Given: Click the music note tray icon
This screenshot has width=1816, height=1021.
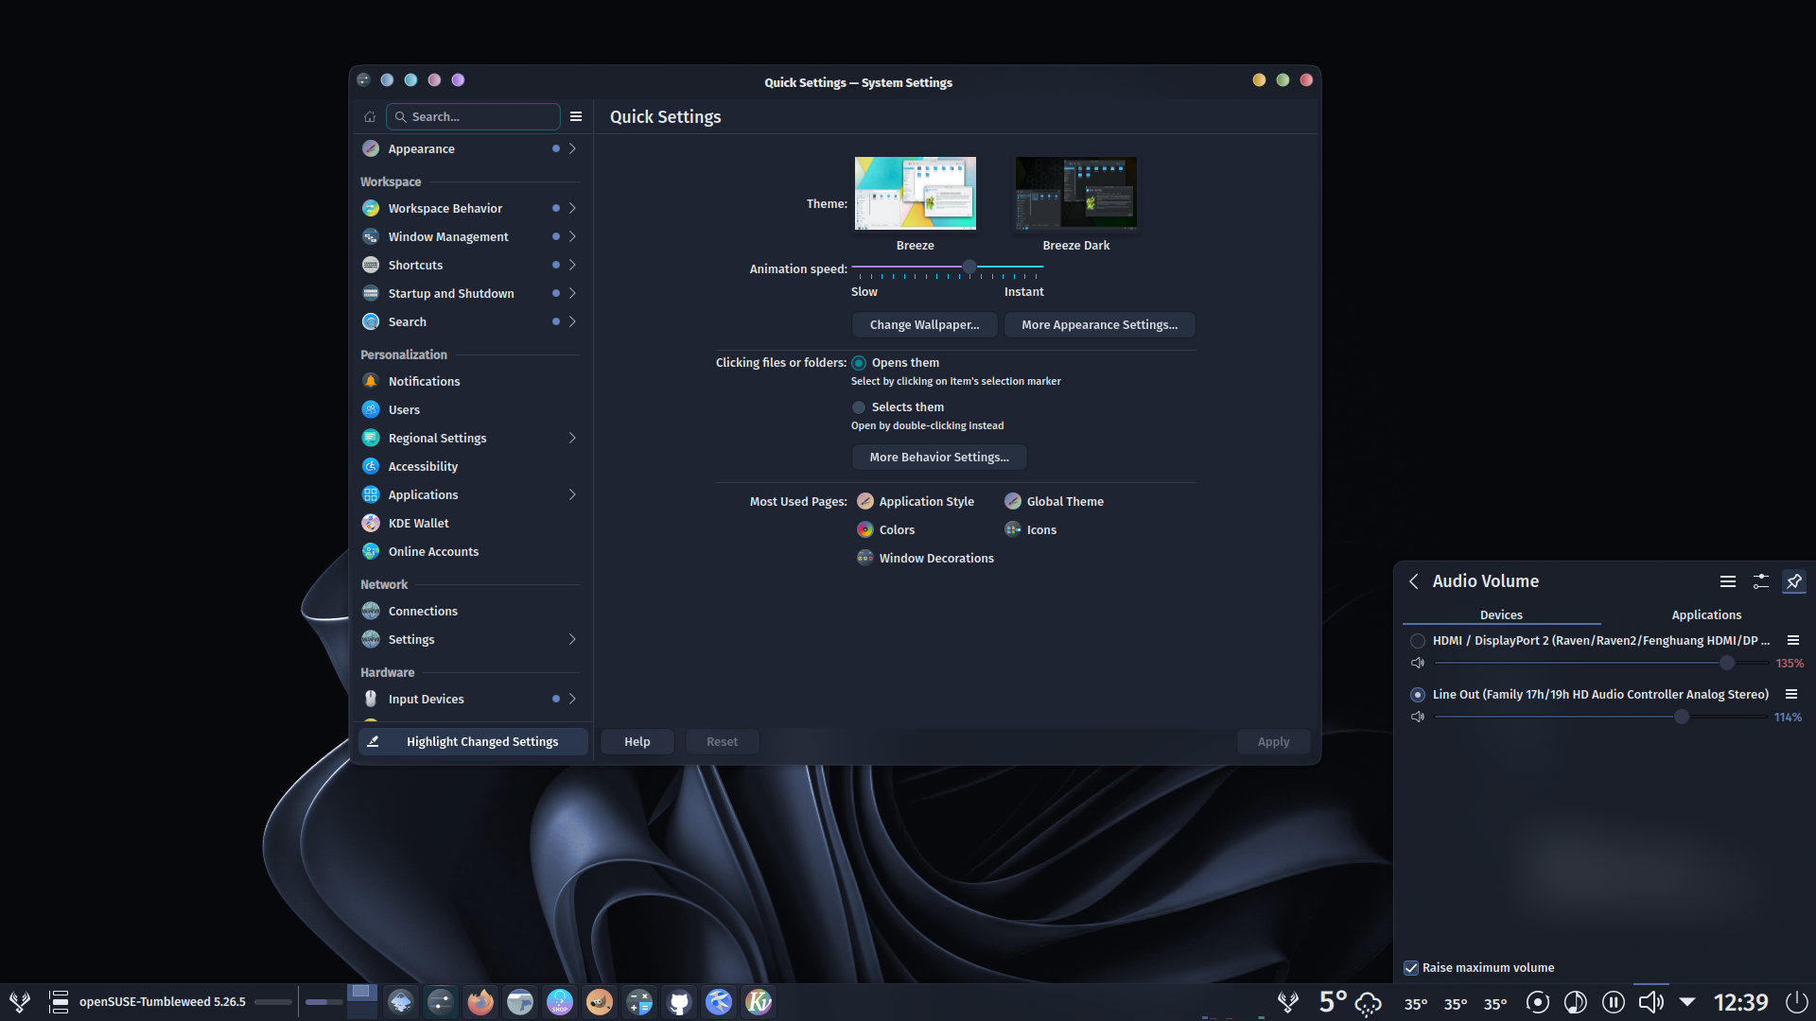Looking at the screenshot, I should 1576,1002.
